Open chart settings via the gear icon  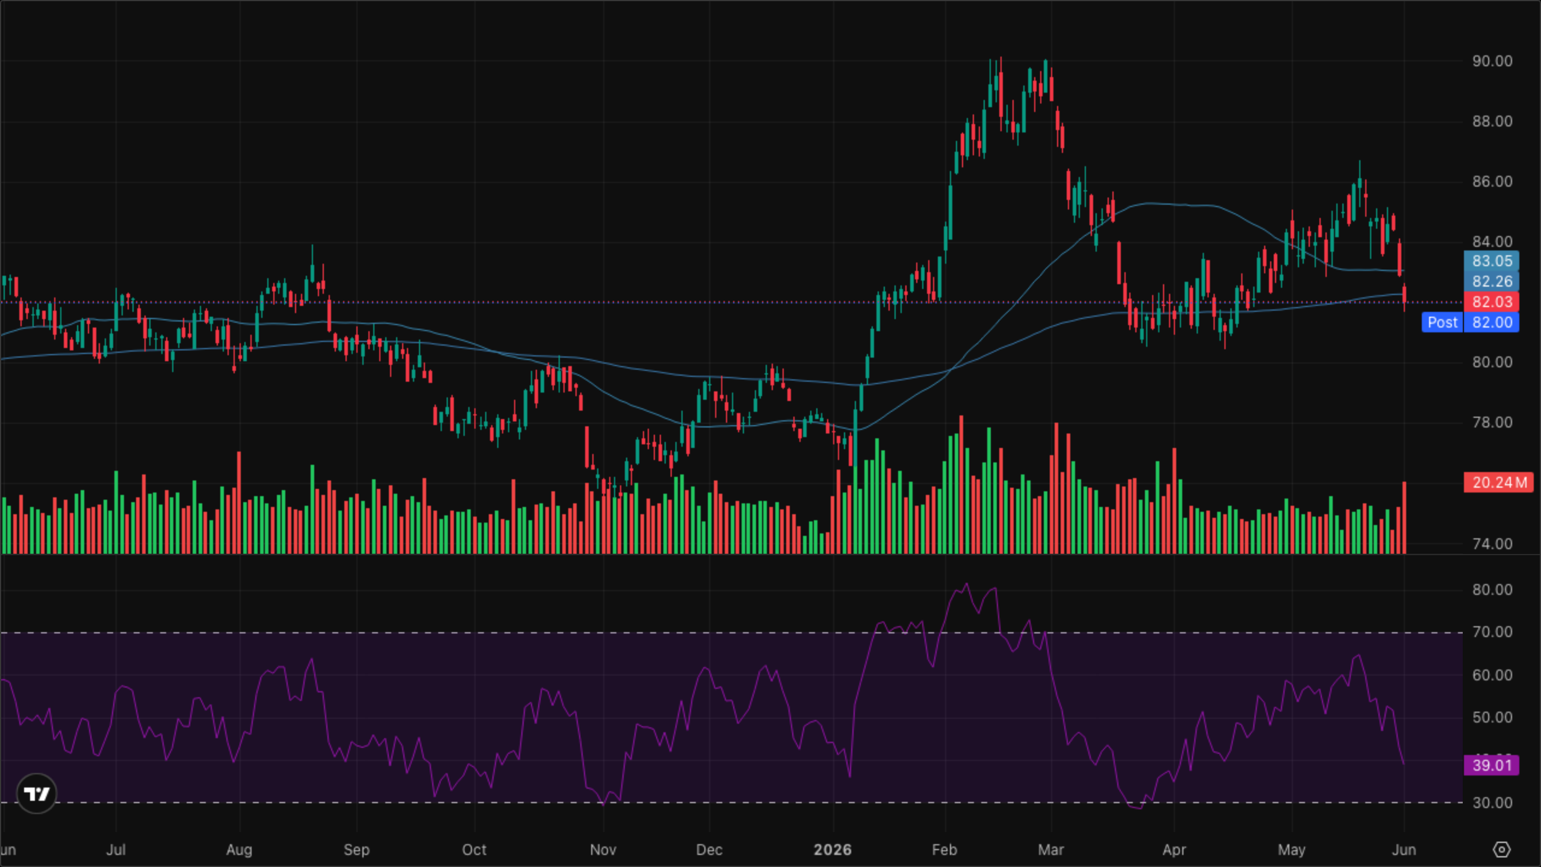coord(1502,850)
